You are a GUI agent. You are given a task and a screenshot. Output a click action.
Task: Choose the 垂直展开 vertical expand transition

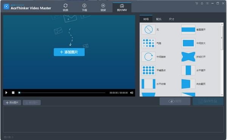(x=188, y=30)
